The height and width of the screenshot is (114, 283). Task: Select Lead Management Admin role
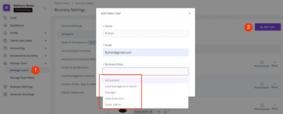click(145, 86)
